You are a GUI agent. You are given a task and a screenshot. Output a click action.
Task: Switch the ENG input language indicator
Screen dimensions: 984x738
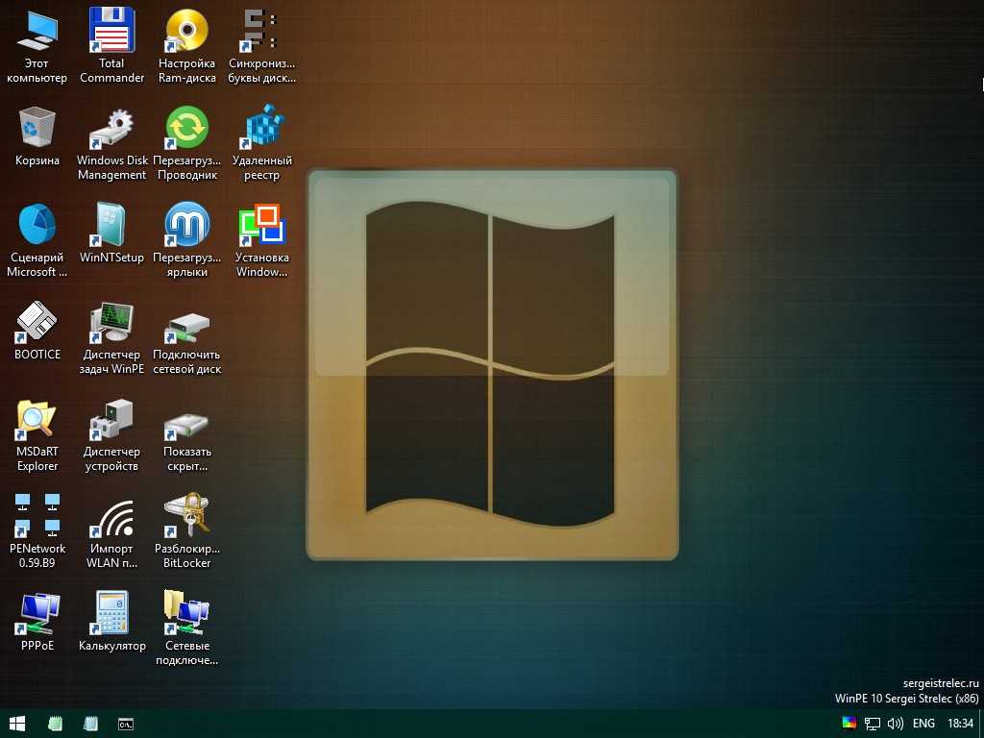pos(923,724)
